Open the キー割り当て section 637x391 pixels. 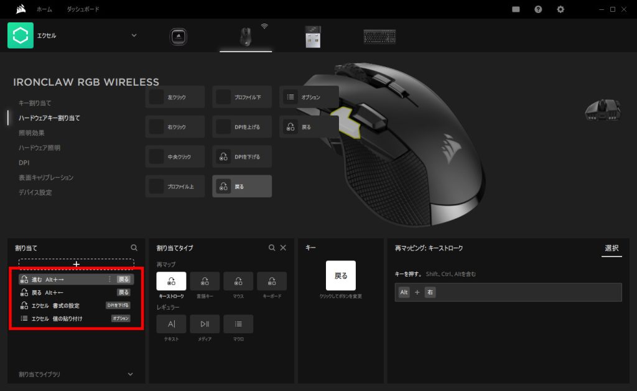pyautogui.click(x=35, y=103)
